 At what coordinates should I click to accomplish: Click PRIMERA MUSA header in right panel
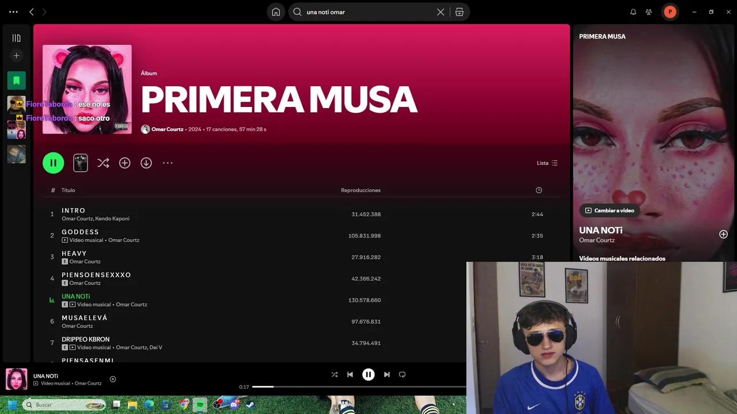pyautogui.click(x=602, y=36)
